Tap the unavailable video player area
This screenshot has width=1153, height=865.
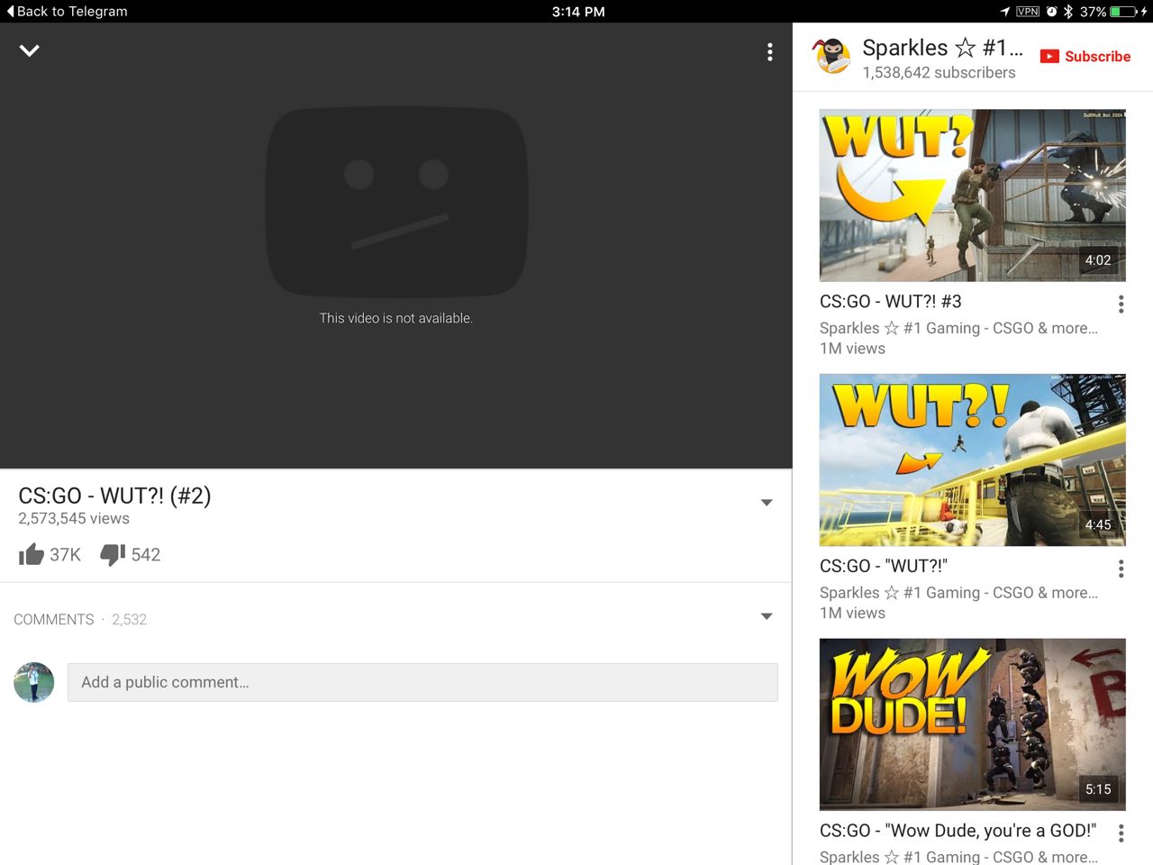[x=396, y=245]
